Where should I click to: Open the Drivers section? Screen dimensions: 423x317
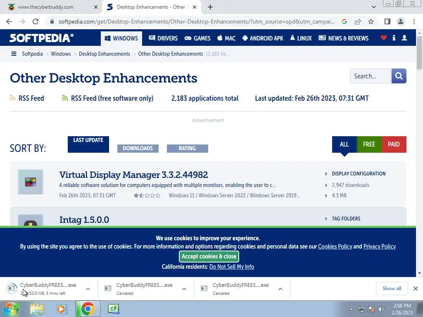[163, 38]
